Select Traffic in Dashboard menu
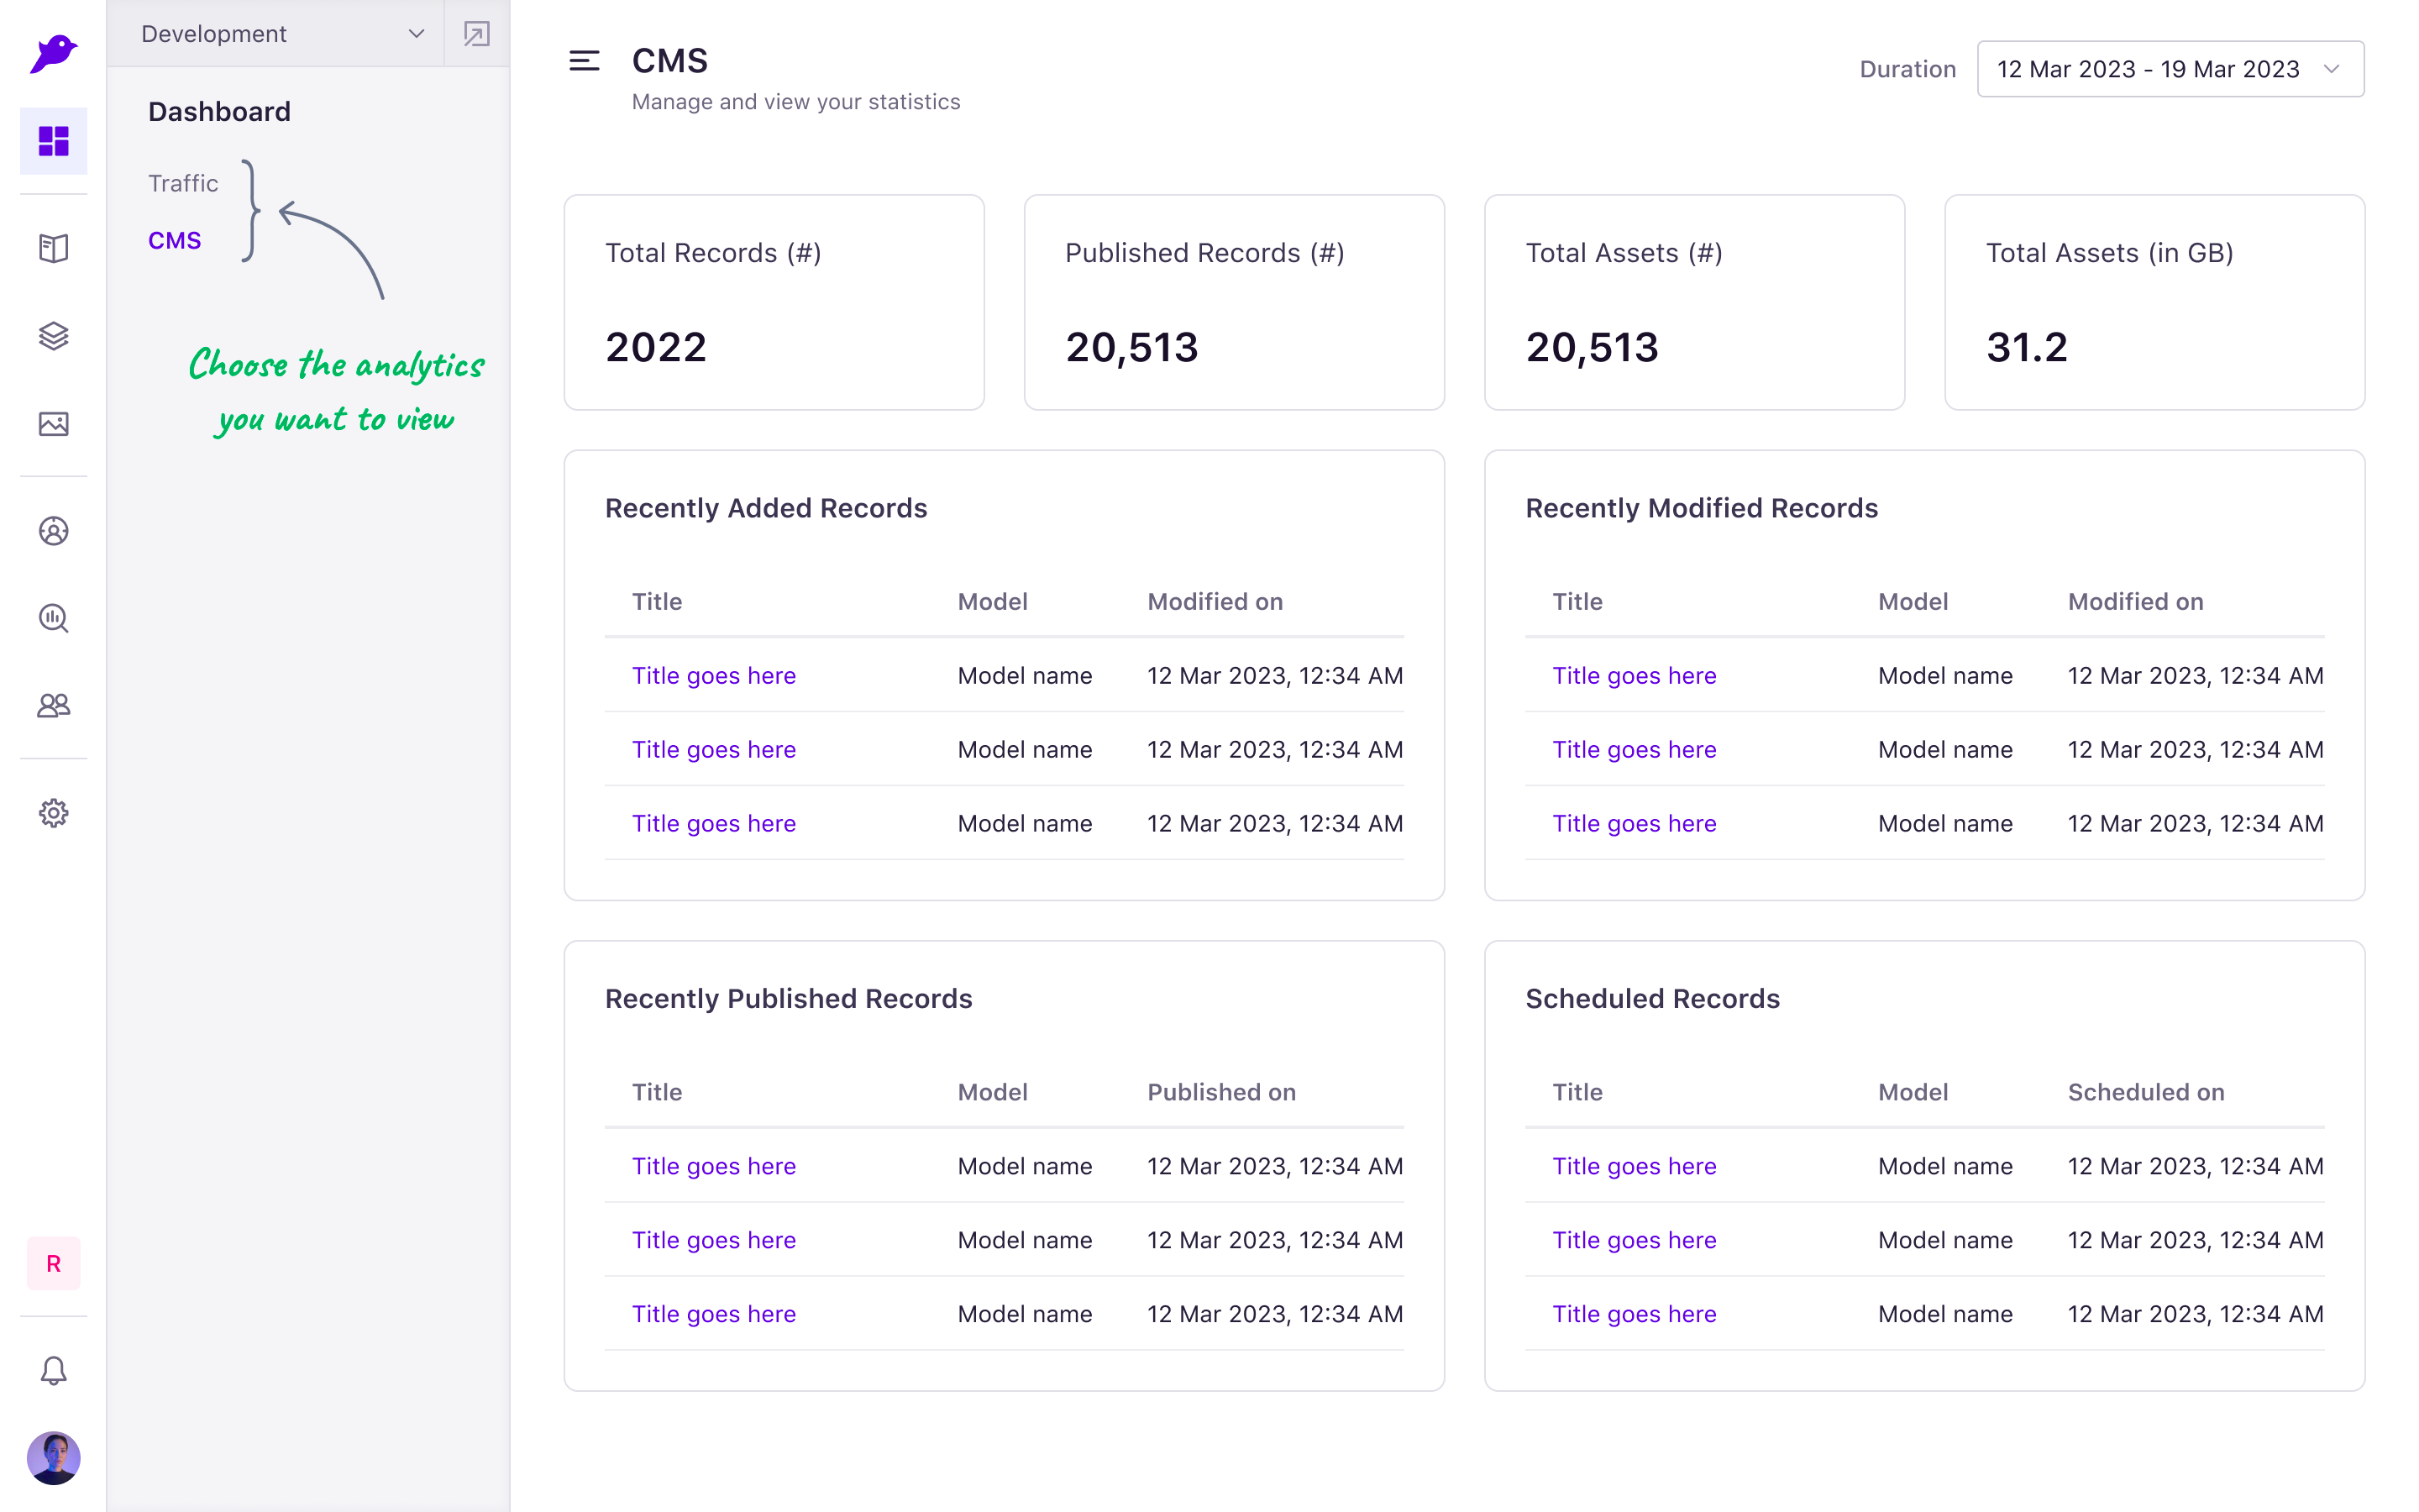The image size is (2419, 1512). [183, 183]
